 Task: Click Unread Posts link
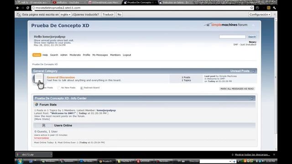point(240,71)
